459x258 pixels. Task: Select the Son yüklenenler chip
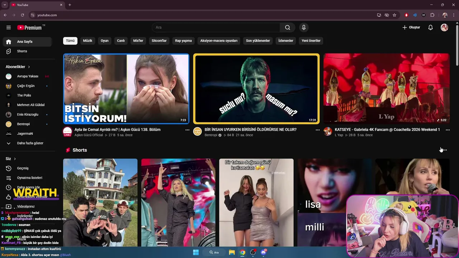coord(258,41)
